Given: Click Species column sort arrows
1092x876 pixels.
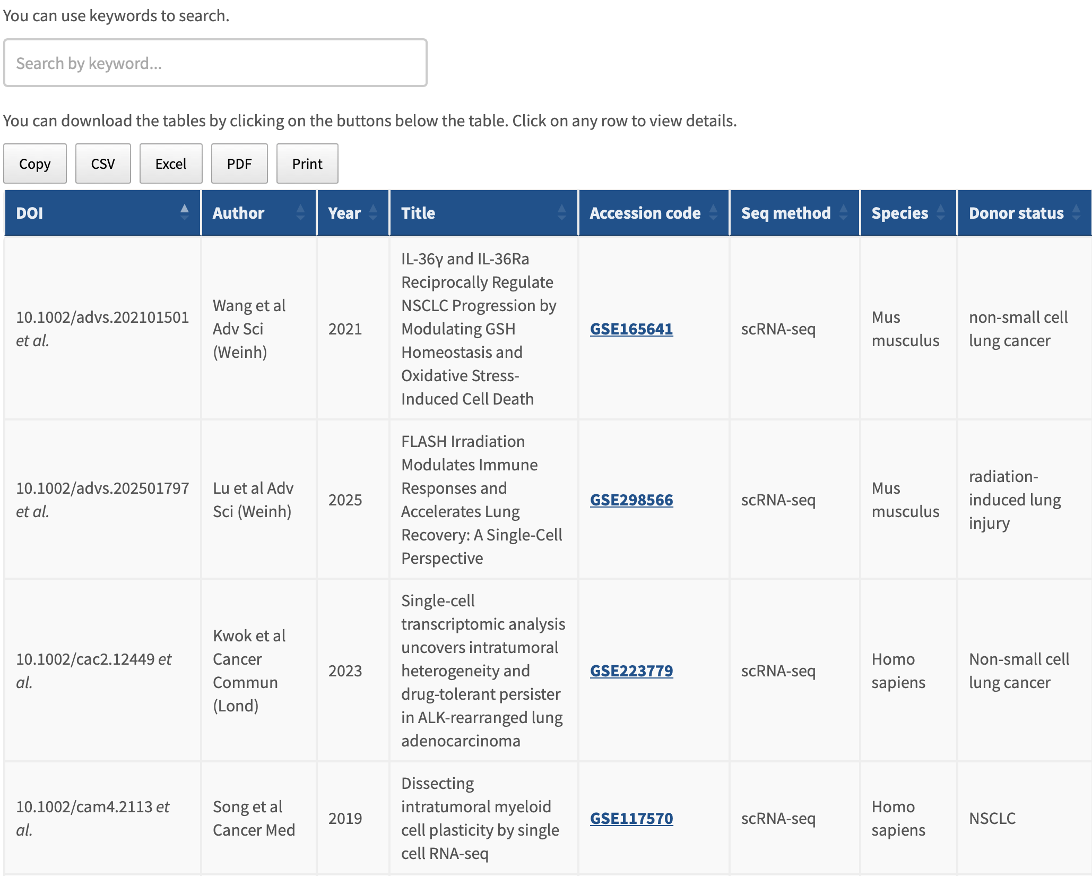Looking at the screenshot, I should (941, 212).
